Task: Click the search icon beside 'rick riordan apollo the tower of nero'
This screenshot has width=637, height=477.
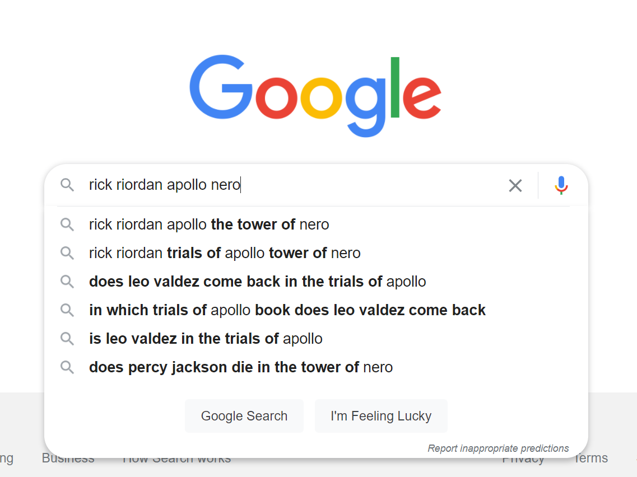Action: [x=67, y=224]
